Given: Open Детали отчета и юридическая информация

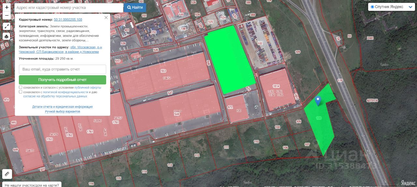Looking at the screenshot, I should coord(62,107).
